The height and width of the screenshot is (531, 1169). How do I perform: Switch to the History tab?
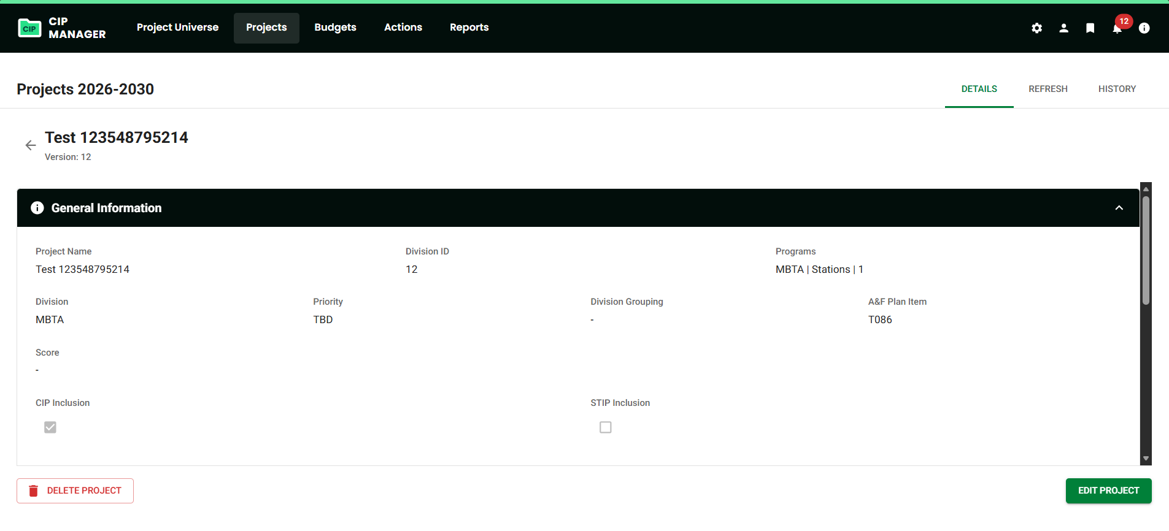[1117, 89]
